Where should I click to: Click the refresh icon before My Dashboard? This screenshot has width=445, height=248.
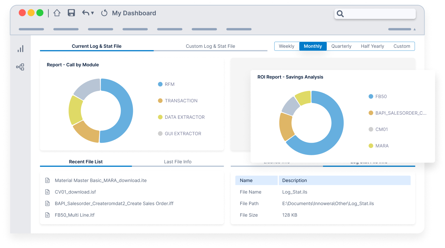click(x=104, y=13)
